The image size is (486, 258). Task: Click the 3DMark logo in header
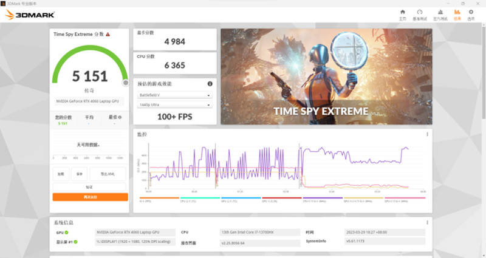tap(30, 15)
